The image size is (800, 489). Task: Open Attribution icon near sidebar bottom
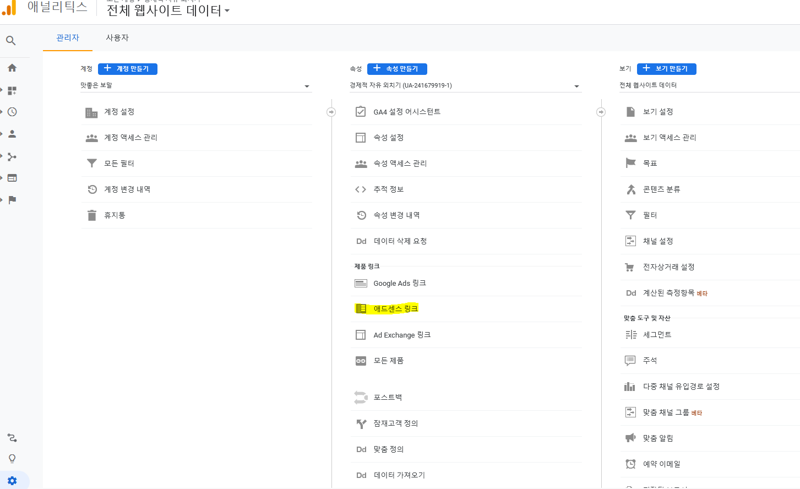[x=12, y=438]
